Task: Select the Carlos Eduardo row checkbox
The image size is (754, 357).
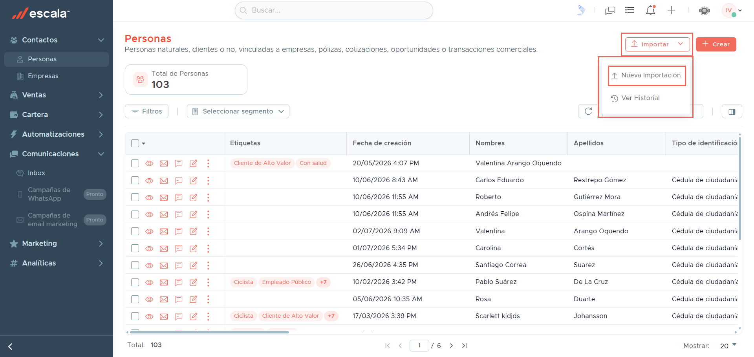Action: tap(135, 180)
